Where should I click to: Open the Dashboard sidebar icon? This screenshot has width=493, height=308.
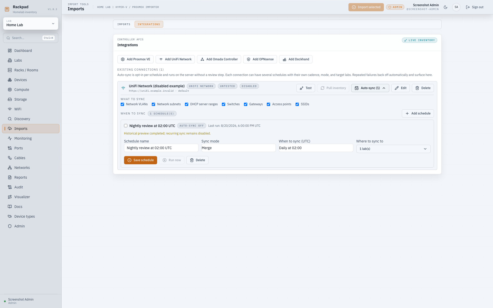(x=10, y=51)
